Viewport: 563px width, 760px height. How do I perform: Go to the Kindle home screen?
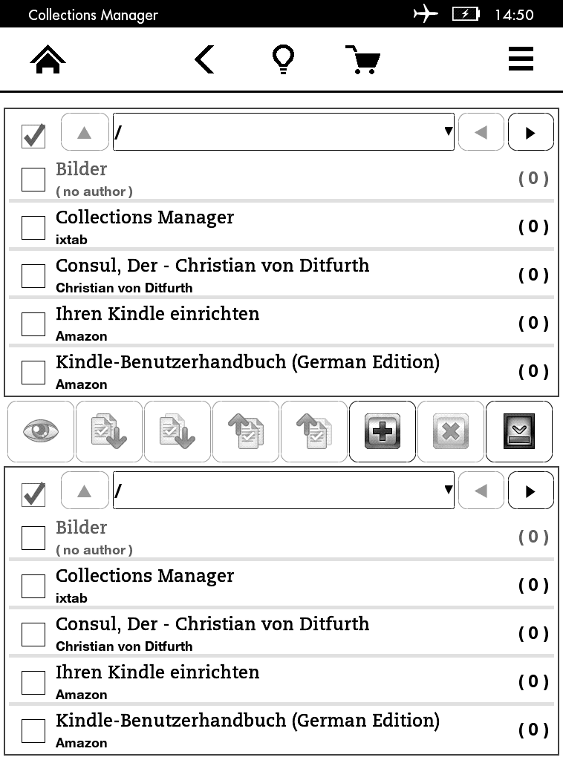(x=48, y=59)
